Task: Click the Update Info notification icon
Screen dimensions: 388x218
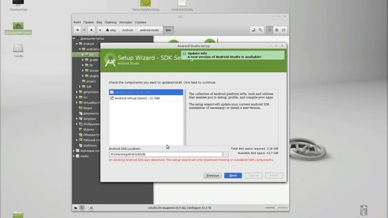Action: pyautogui.click(x=184, y=53)
